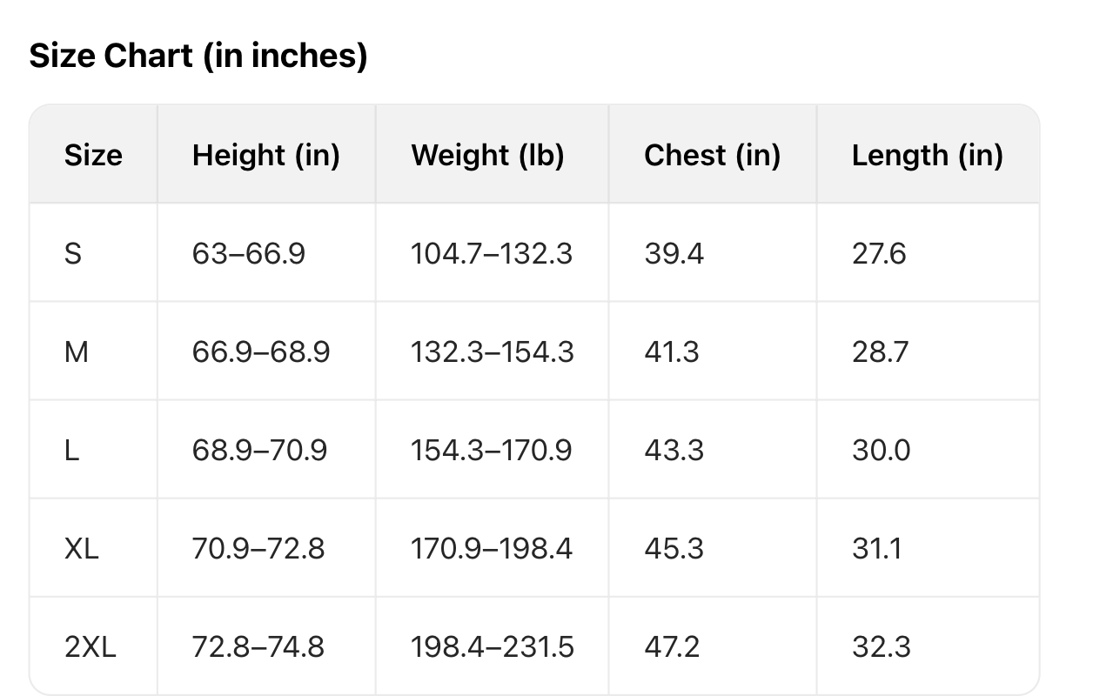Click chest value 43.3
The image size is (1093, 696).
(674, 451)
